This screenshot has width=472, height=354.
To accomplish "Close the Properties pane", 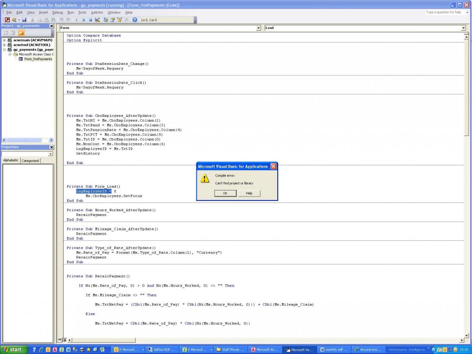I will [x=51, y=147].
